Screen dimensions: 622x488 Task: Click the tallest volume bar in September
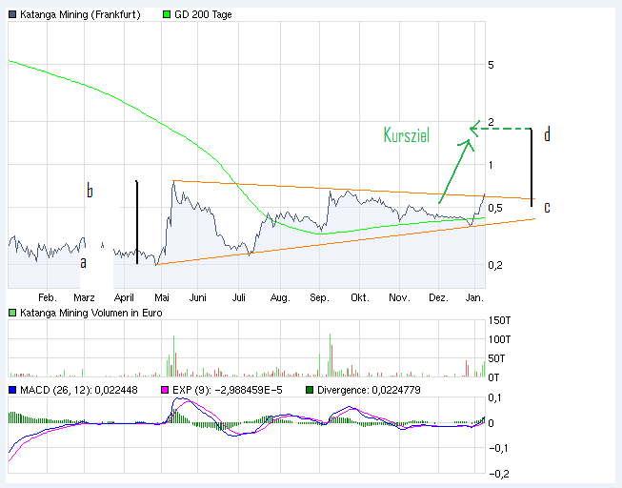point(330,355)
